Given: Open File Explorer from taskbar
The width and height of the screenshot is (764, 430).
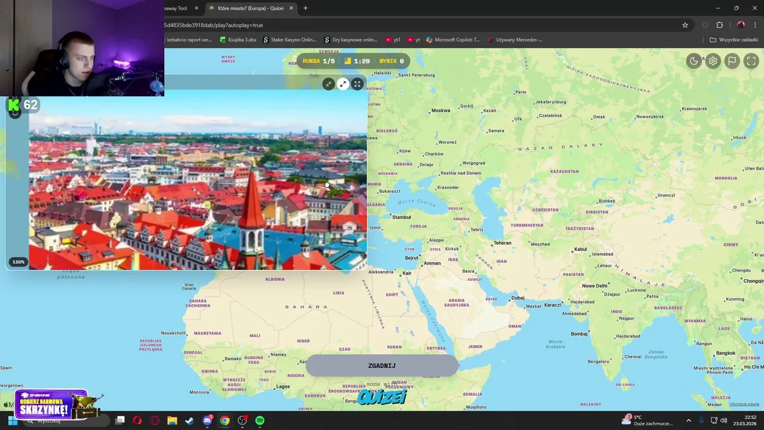Looking at the screenshot, I should tap(172, 420).
